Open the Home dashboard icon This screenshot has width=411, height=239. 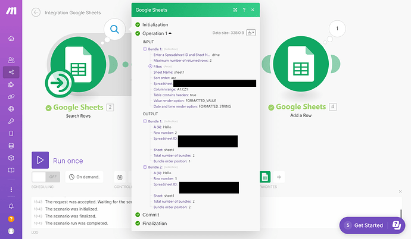pyautogui.click(x=11, y=39)
